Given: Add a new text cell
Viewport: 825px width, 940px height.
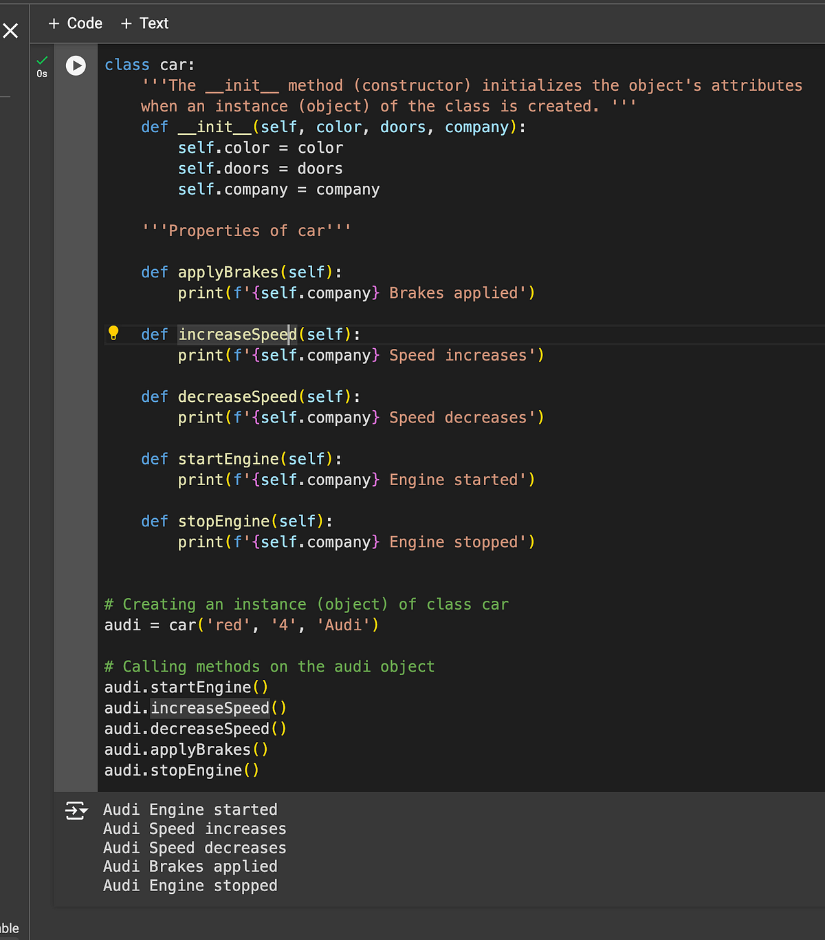Looking at the screenshot, I should click(144, 23).
